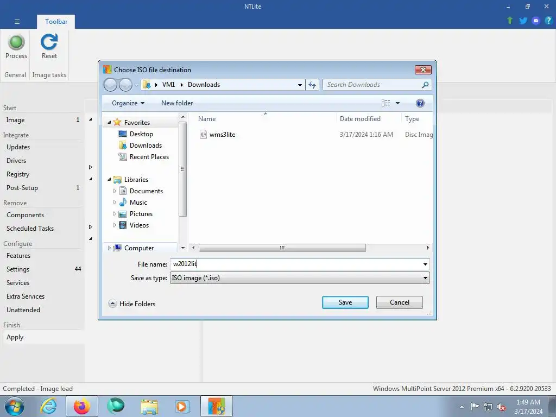The height and width of the screenshot is (417, 556).
Task: Launch Internet Explorer from taskbar
Action: (x=48, y=406)
